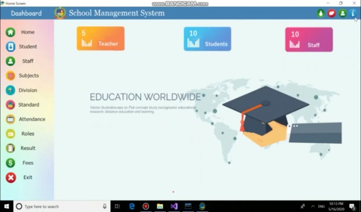Open the Student menu label
Screen dimensions: 361x212
(x=28, y=47)
